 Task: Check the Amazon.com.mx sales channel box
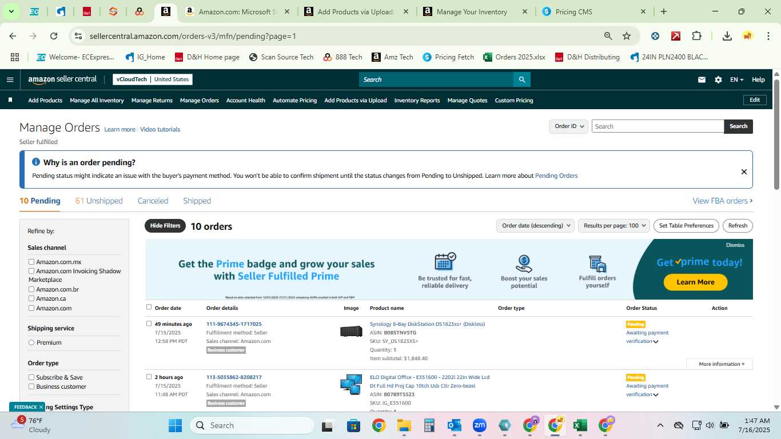point(31,262)
